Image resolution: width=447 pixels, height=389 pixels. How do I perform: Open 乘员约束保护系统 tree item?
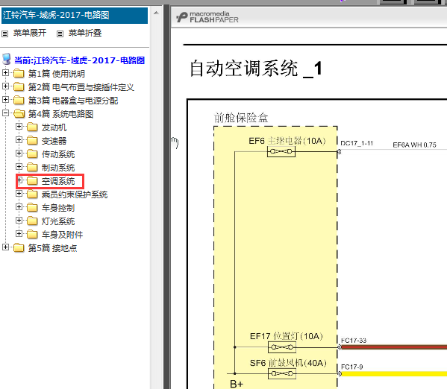pos(75,194)
